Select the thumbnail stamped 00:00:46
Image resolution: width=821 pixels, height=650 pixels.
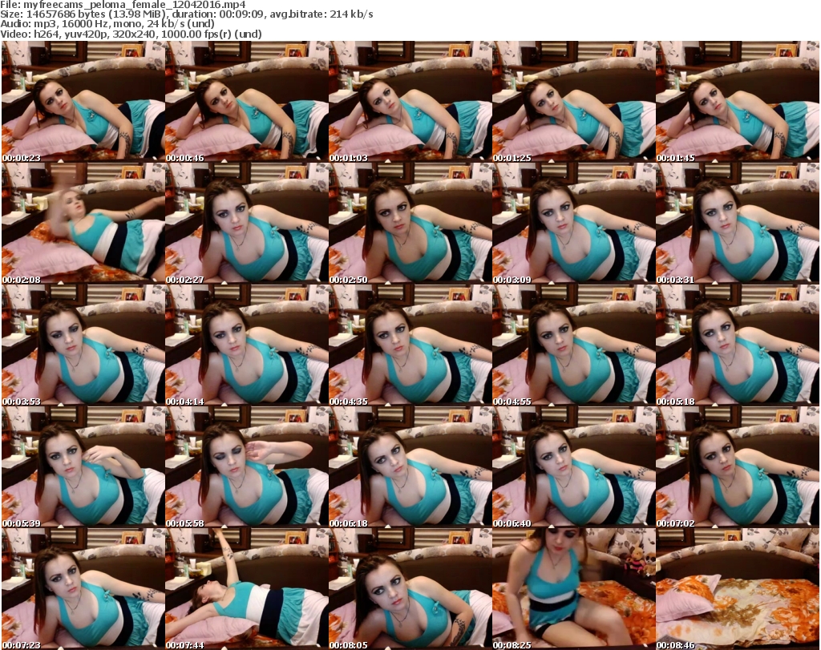[247, 101]
